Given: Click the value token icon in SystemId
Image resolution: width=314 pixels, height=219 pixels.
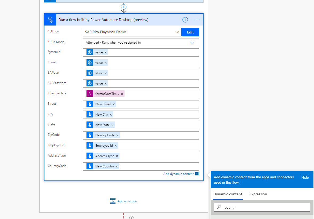Looking at the screenshot, I should click(x=89, y=52).
